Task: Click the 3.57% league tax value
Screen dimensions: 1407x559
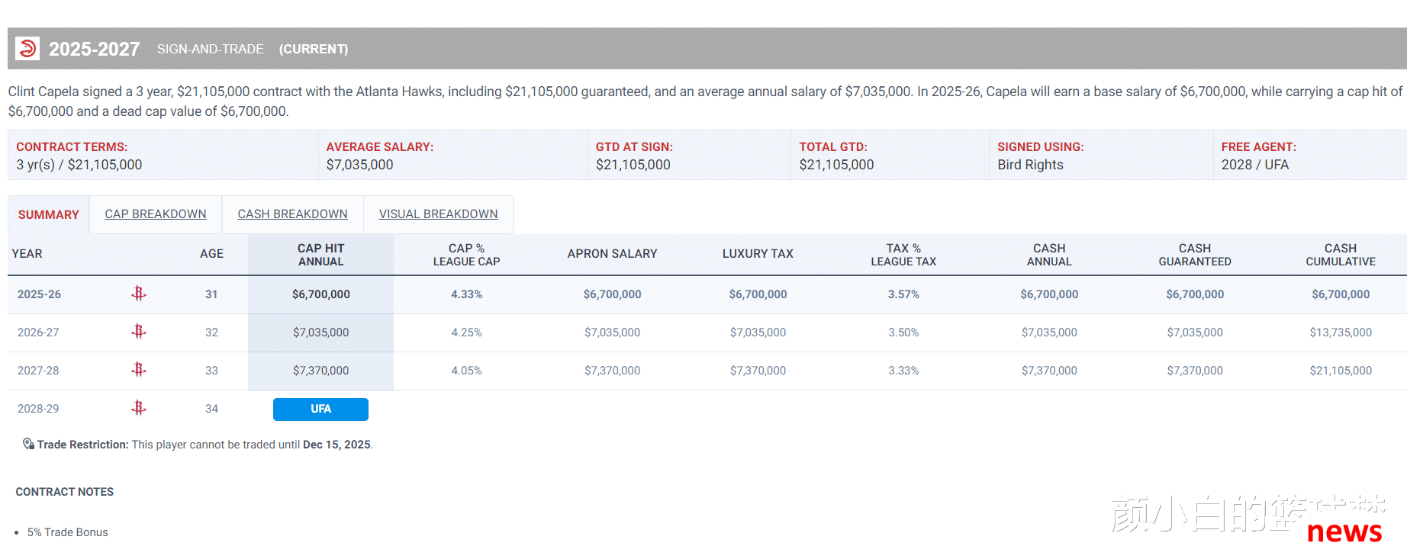Action: click(x=903, y=294)
